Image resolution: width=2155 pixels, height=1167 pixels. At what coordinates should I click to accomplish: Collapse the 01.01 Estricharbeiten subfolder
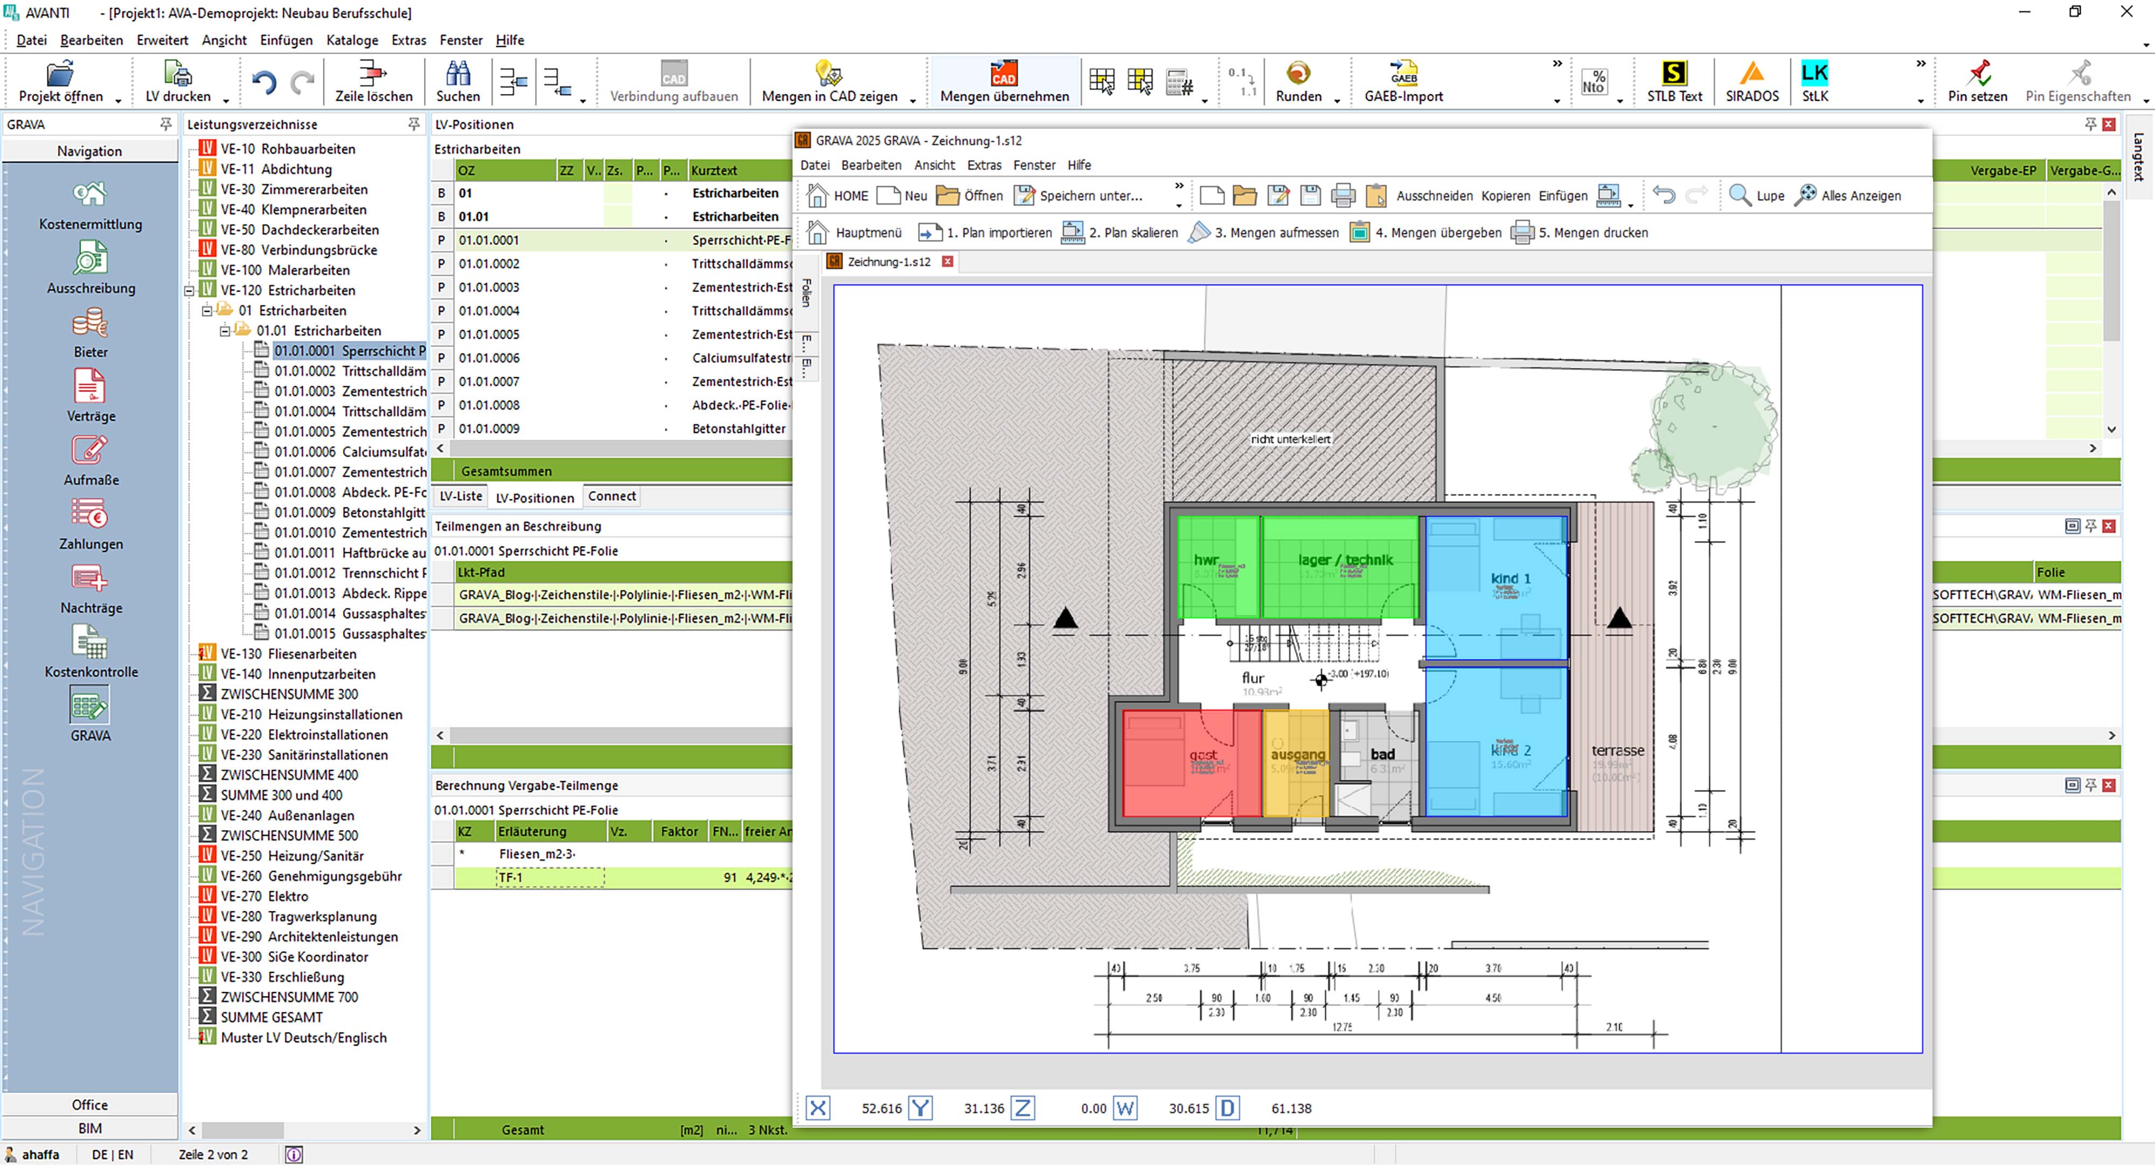point(225,331)
